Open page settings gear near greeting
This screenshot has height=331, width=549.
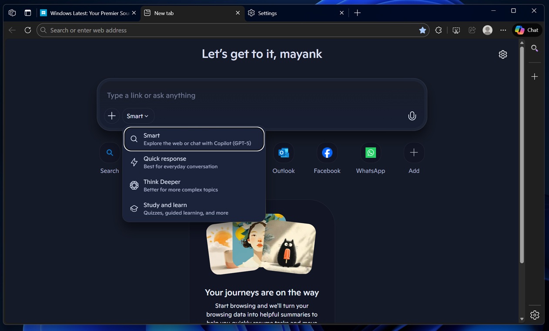coord(503,54)
